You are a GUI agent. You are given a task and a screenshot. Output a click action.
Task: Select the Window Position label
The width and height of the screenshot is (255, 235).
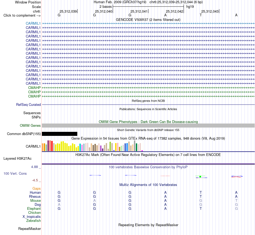tap(28, 2)
